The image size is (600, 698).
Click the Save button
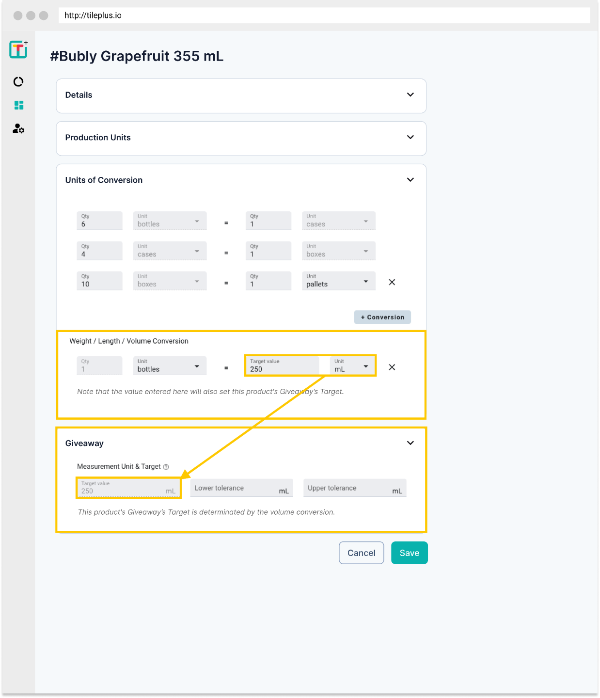[410, 553]
